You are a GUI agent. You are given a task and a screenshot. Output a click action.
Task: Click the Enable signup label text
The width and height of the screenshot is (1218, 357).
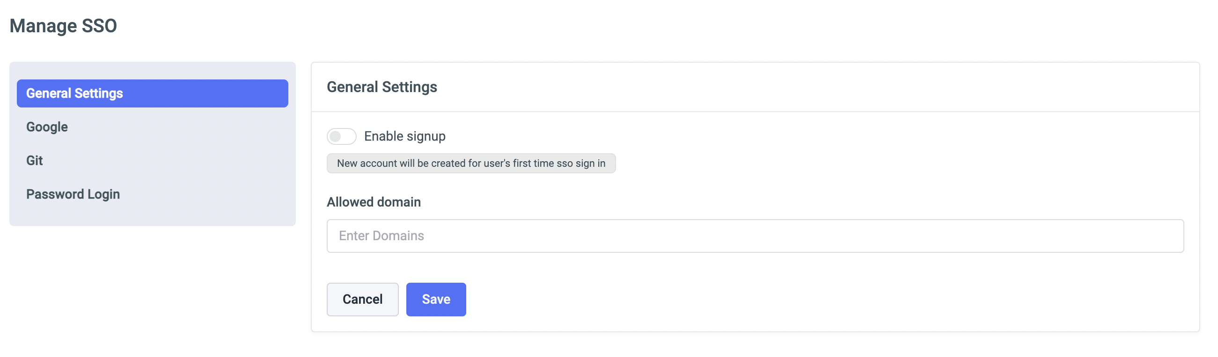pyautogui.click(x=404, y=136)
